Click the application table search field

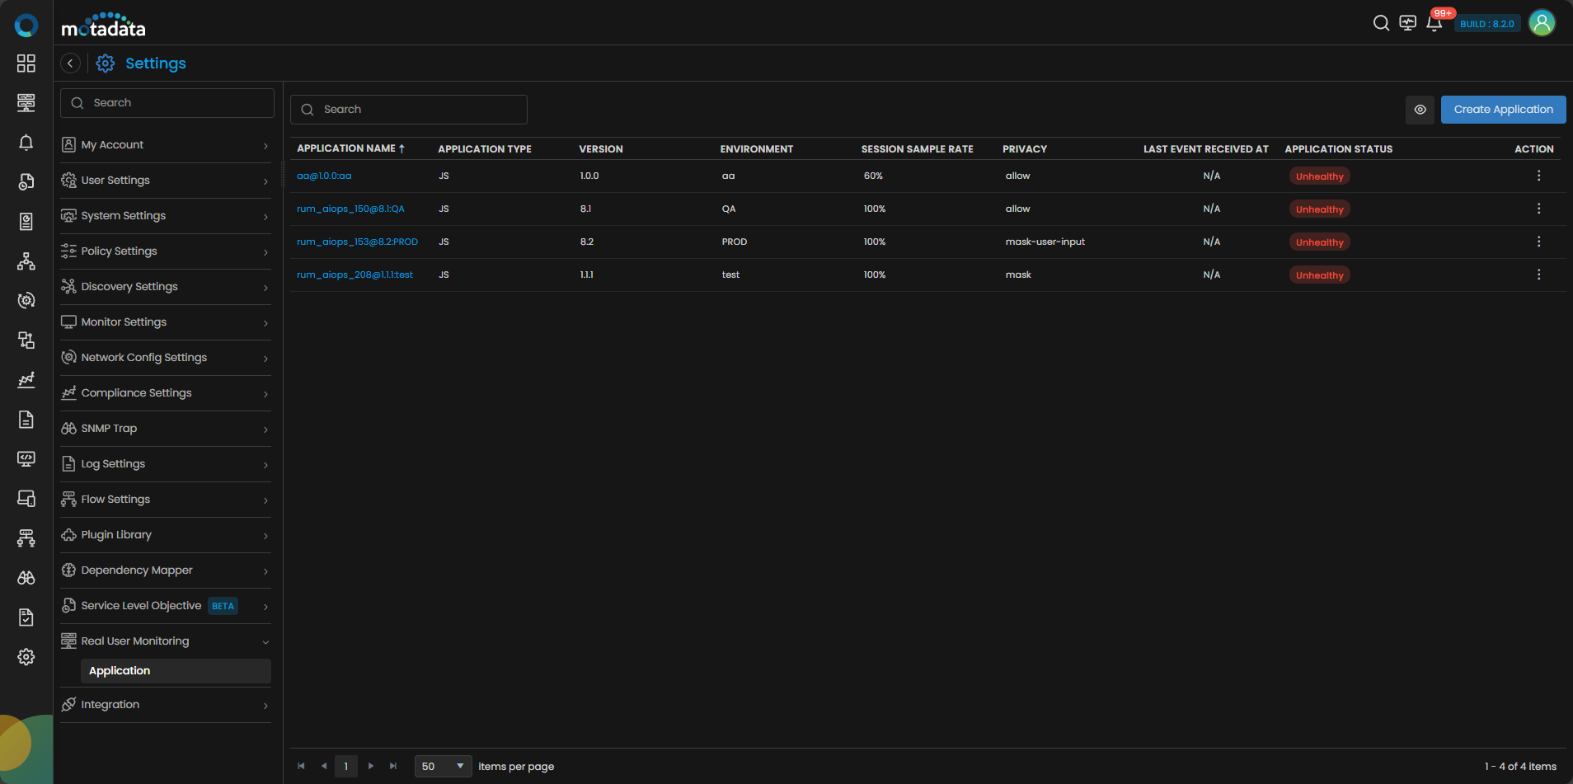click(409, 110)
